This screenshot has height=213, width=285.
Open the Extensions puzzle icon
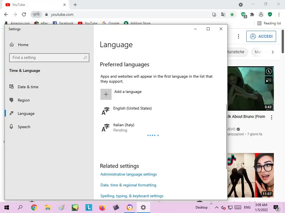(252, 14)
